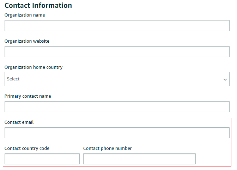Select the Contact country code box
The height and width of the screenshot is (170, 237).
[42, 159]
